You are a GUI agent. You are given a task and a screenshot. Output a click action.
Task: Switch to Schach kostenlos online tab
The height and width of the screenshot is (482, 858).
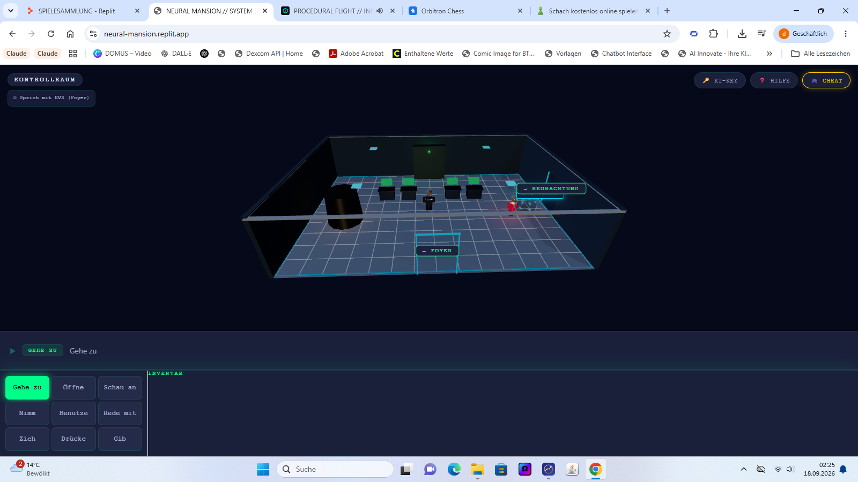pyautogui.click(x=593, y=11)
